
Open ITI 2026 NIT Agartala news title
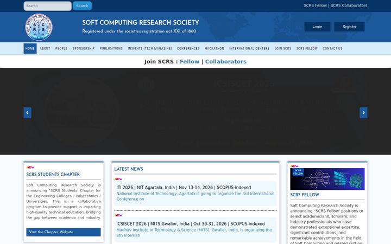click(184, 188)
